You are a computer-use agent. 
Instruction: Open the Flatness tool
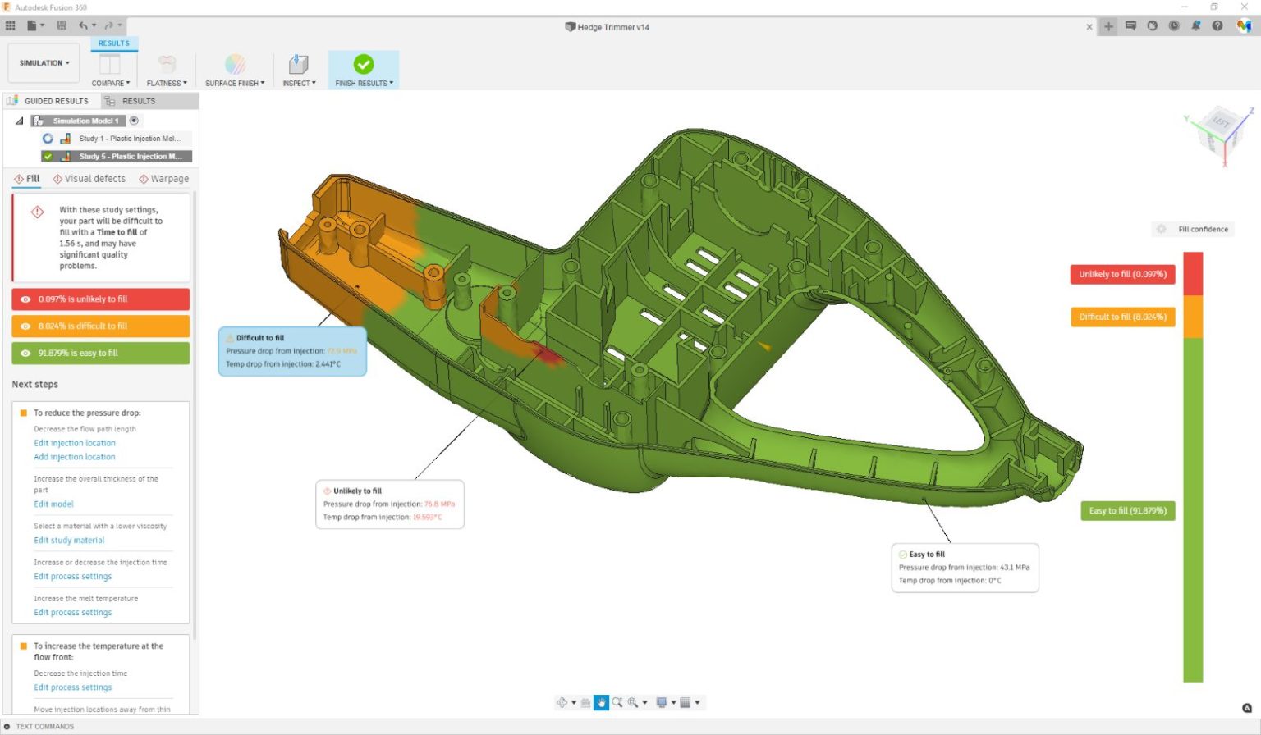pyautogui.click(x=167, y=64)
